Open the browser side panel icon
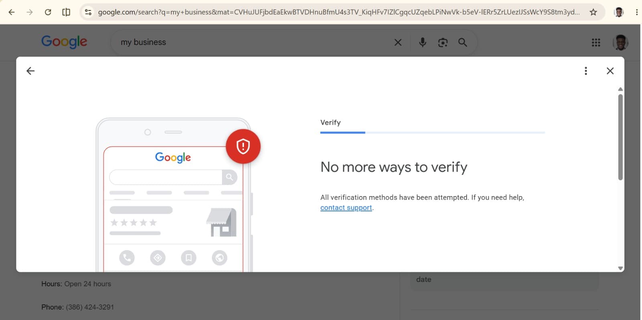The height and width of the screenshot is (320, 642). (66, 12)
